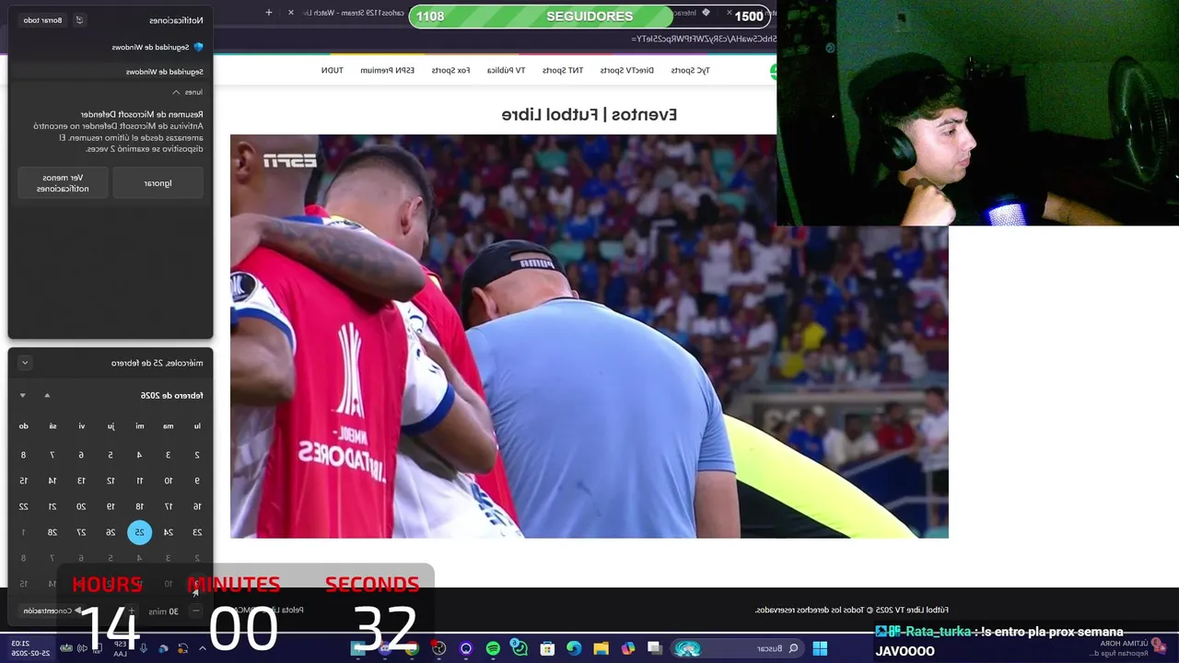
Task: Open the Windows Start menu
Action: pos(820,648)
